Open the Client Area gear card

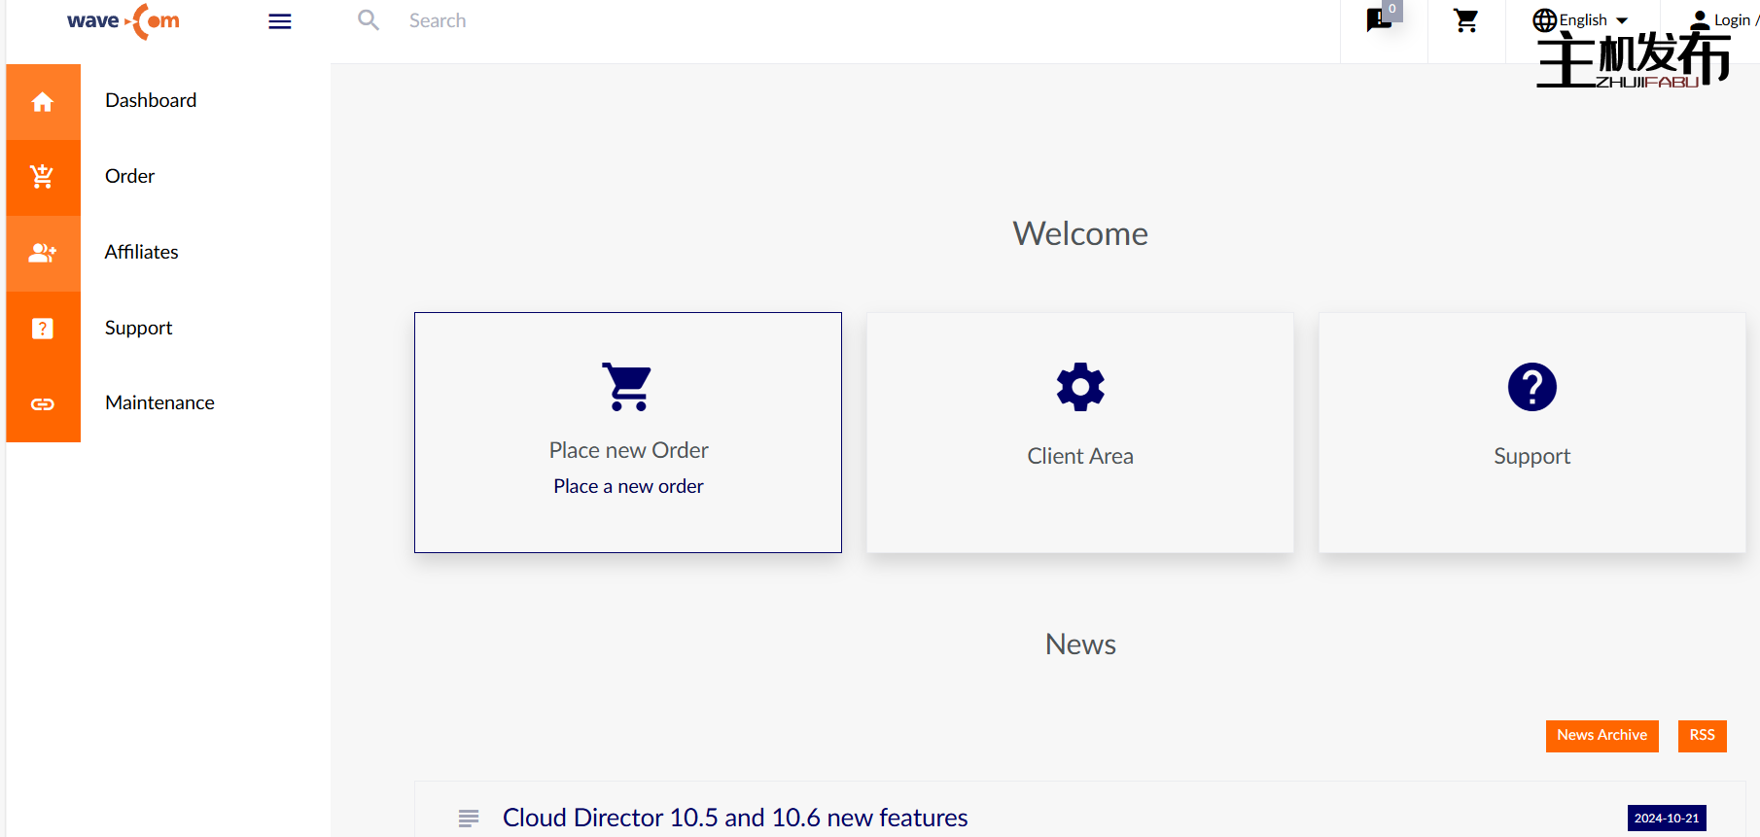(x=1079, y=433)
